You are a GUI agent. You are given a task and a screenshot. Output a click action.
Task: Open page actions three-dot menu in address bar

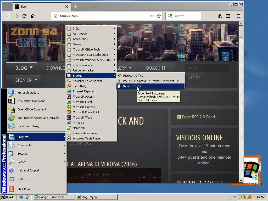coord(152,16)
